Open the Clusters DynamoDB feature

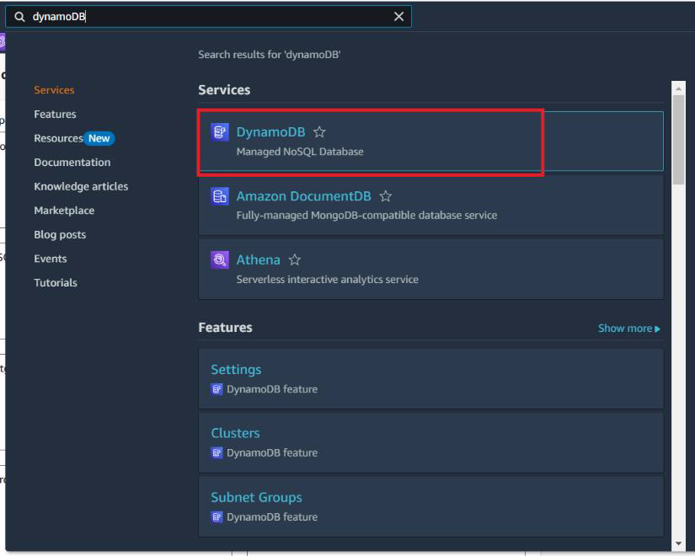click(x=235, y=433)
